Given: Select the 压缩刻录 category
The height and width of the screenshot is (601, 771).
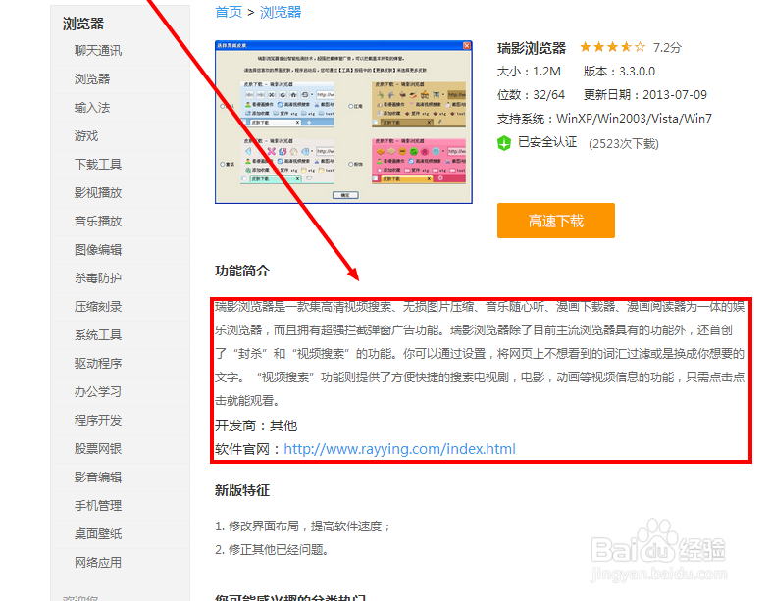Looking at the screenshot, I should (x=98, y=307).
